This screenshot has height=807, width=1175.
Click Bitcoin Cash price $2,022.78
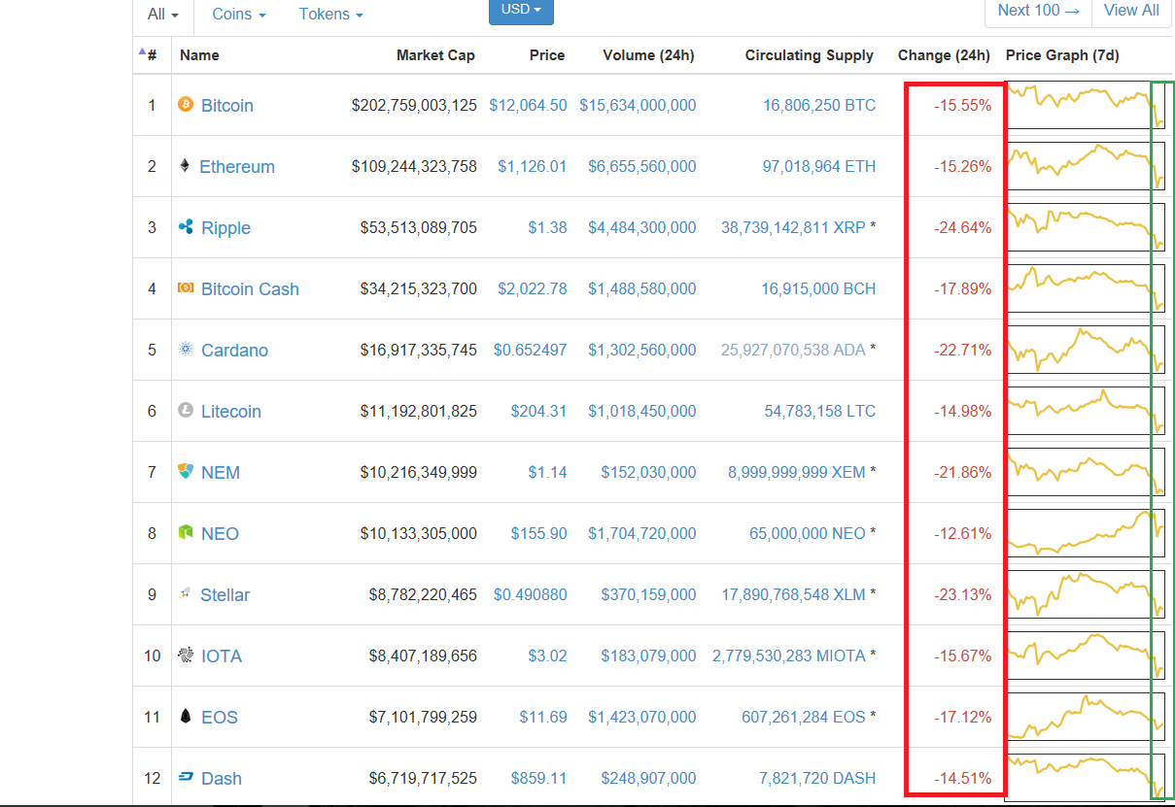[x=533, y=288]
